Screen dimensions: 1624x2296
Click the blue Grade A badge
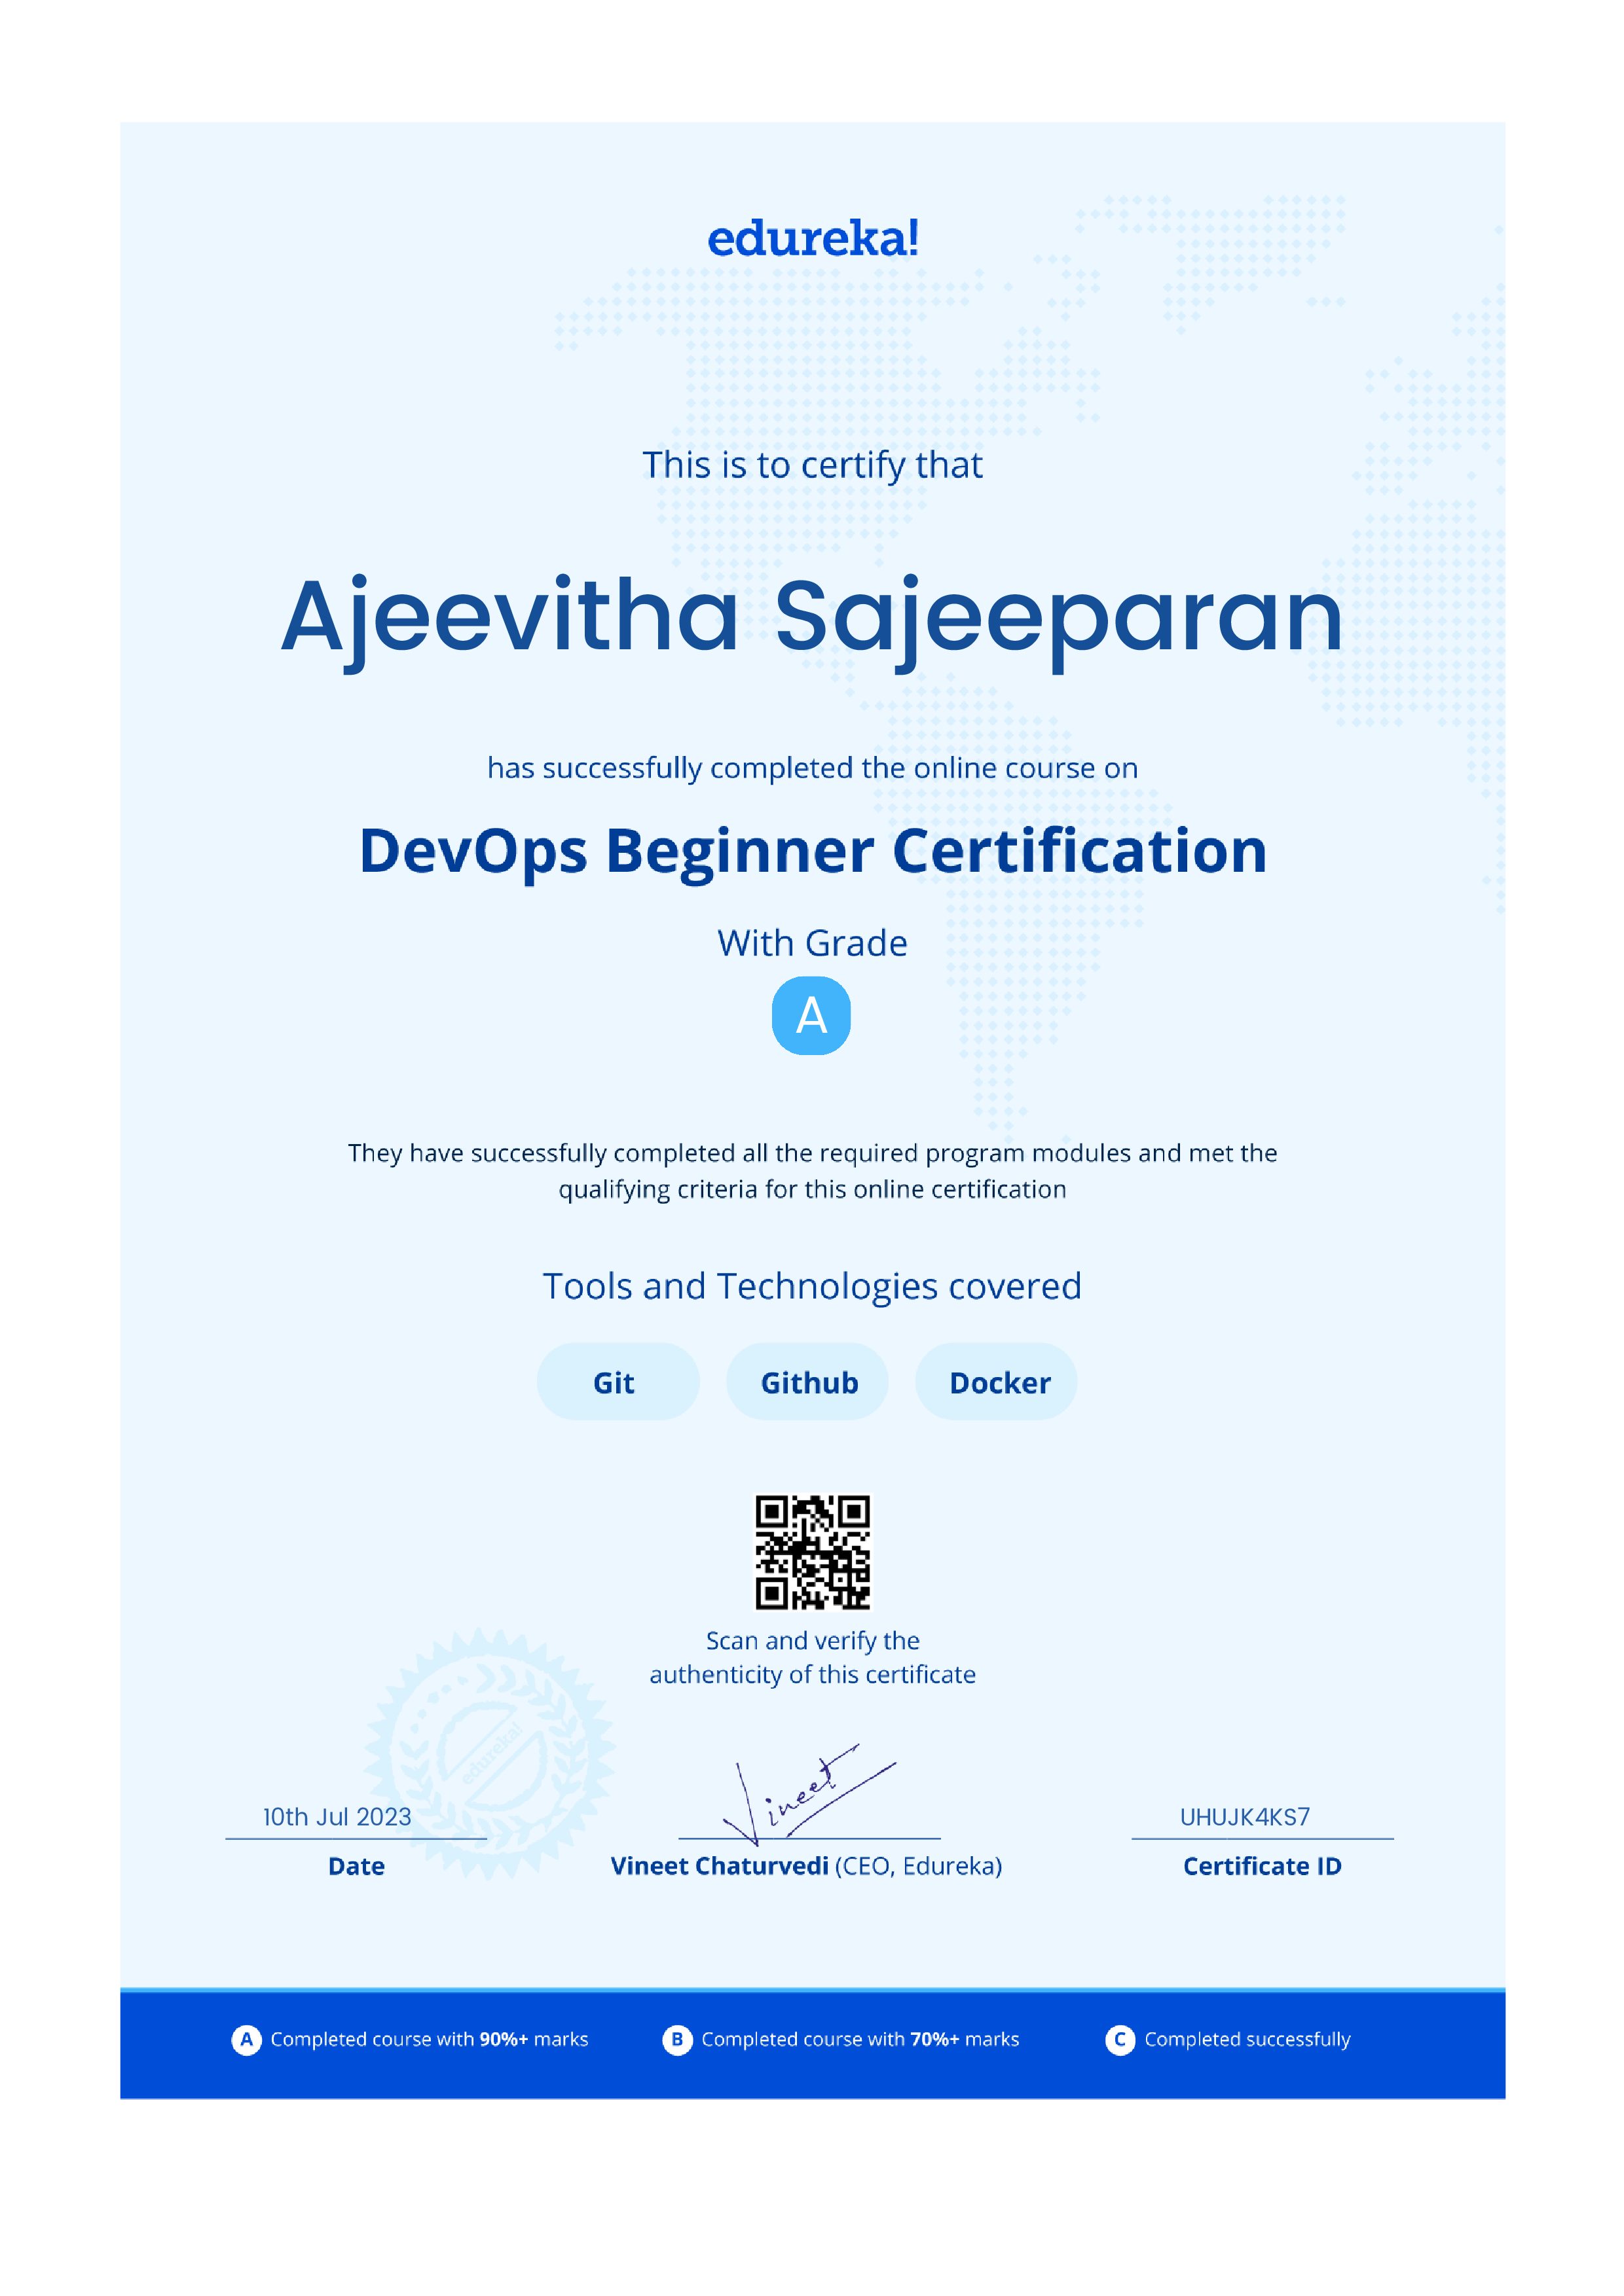pos(813,1017)
